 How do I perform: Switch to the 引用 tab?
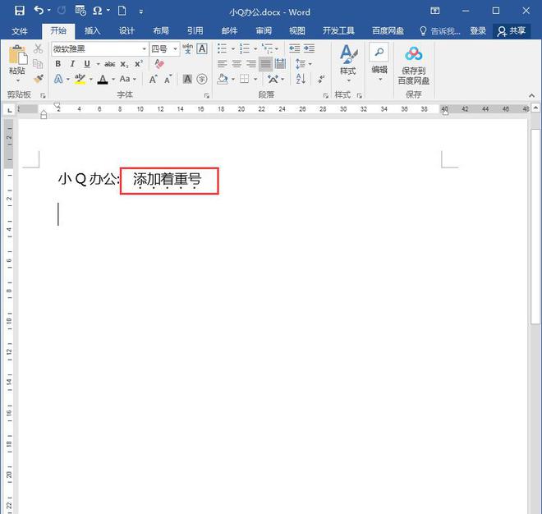click(195, 31)
